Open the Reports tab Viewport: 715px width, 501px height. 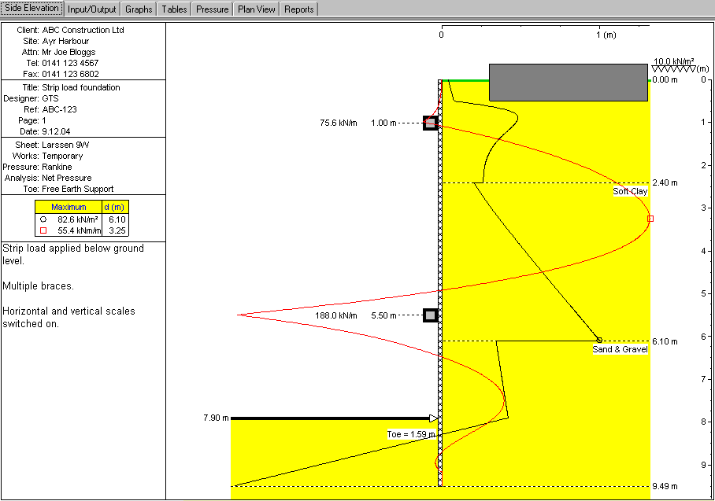click(x=299, y=9)
